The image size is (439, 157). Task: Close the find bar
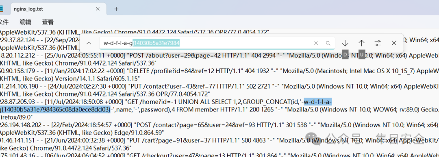[x=394, y=43]
